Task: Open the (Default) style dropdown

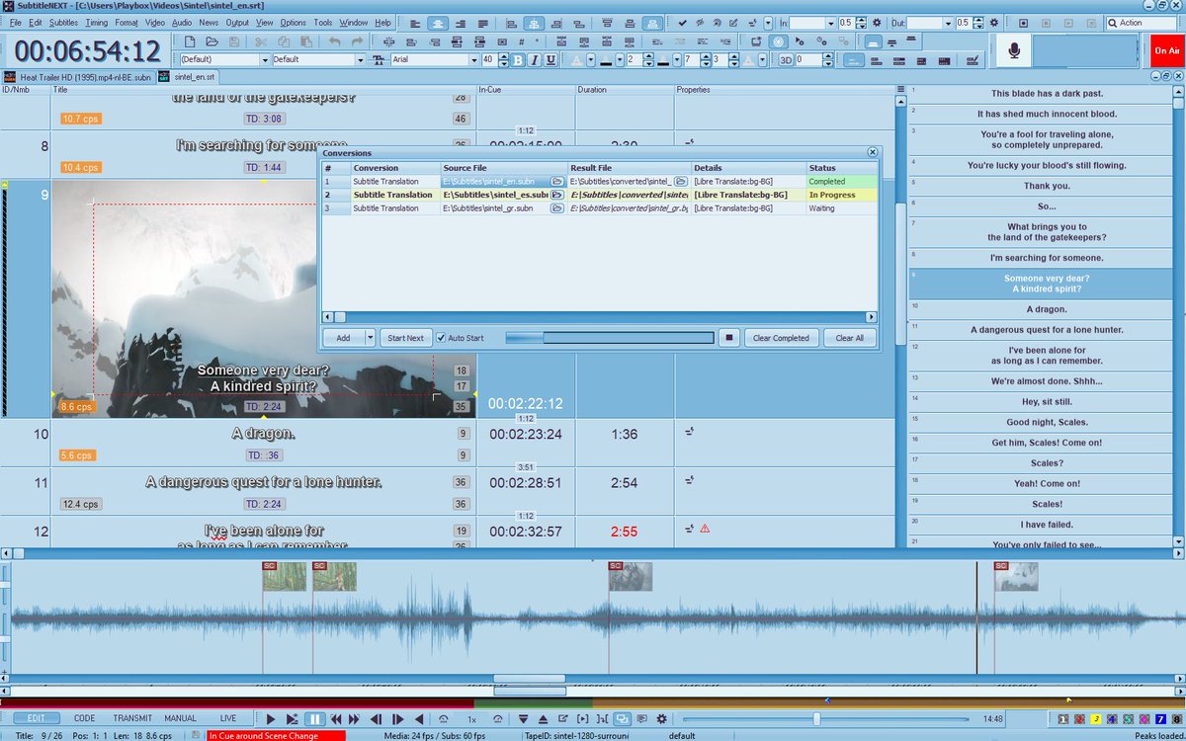Action: point(263,59)
